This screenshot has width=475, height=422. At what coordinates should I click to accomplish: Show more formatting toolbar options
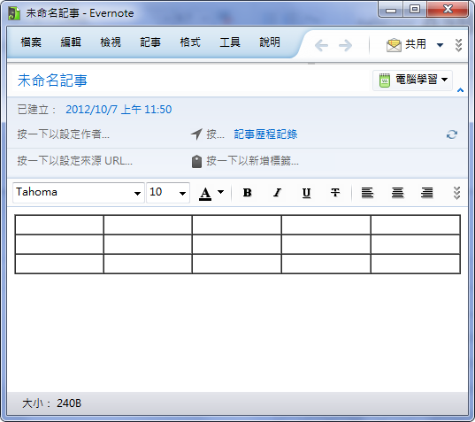point(456,193)
